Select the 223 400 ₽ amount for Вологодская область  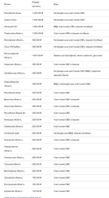coord(37,171)
